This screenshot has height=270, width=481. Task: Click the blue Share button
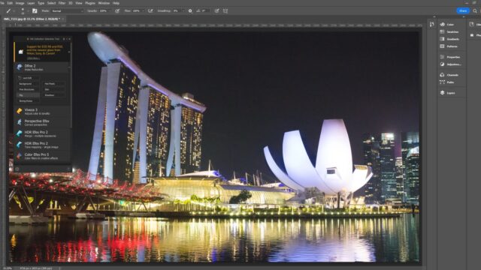click(463, 10)
